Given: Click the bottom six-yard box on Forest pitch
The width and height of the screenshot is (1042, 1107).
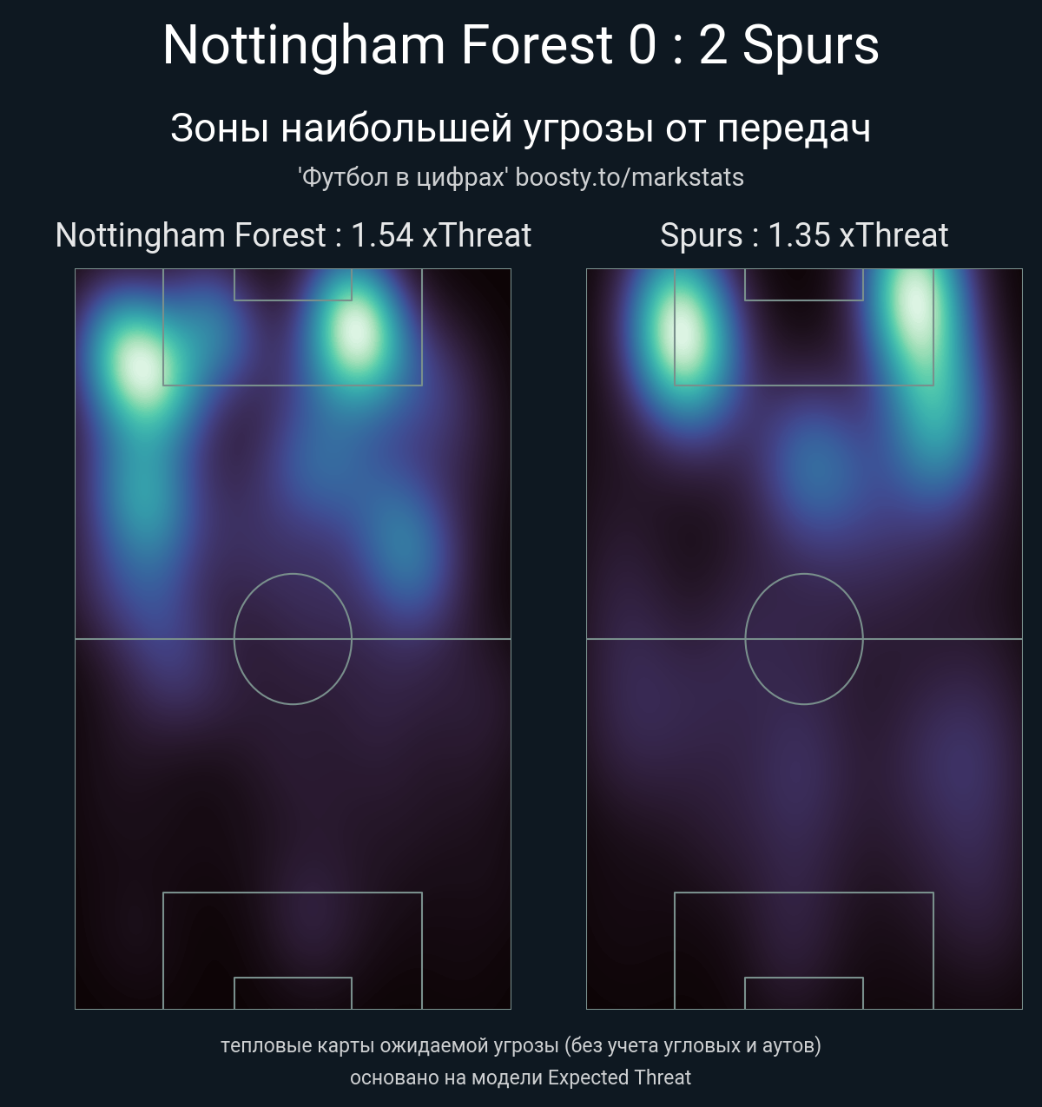Looking at the screenshot, I should [293, 993].
